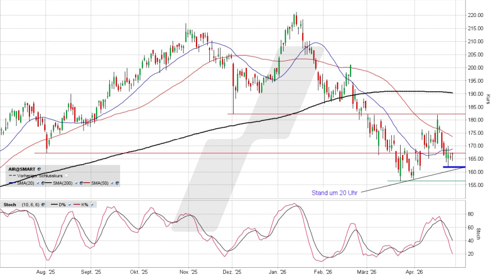Open settings icon next to AIR@SMART
The image size is (495, 278).
pos(39,169)
